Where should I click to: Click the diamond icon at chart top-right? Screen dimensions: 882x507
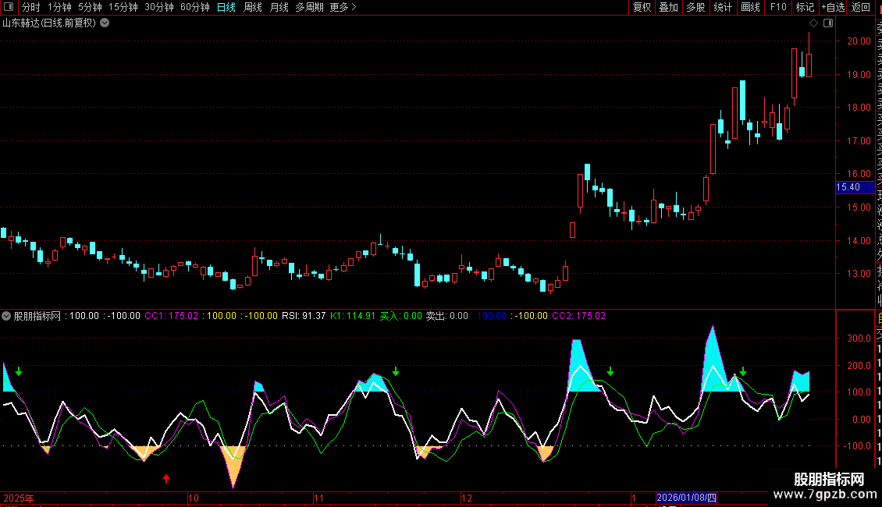pos(813,23)
